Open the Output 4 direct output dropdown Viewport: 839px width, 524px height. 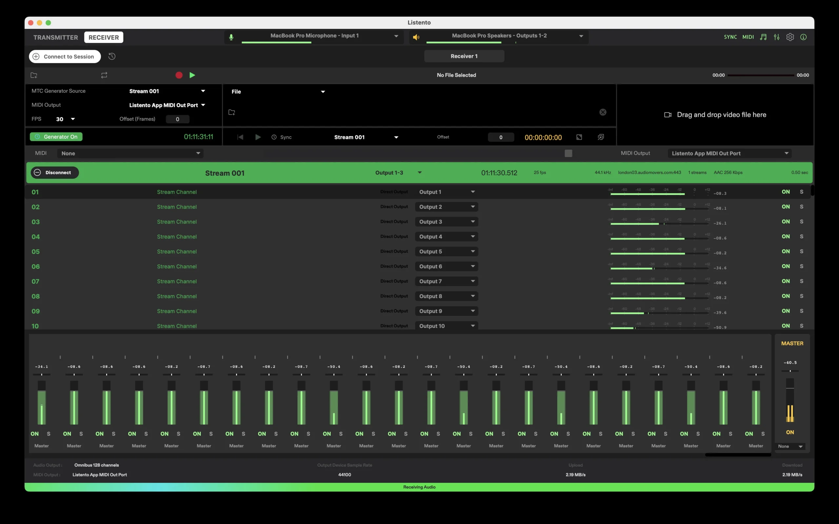coord(446,237)
